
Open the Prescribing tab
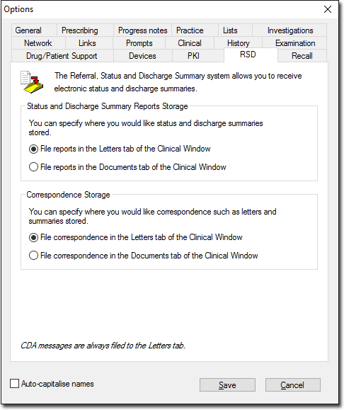(80, 30)
